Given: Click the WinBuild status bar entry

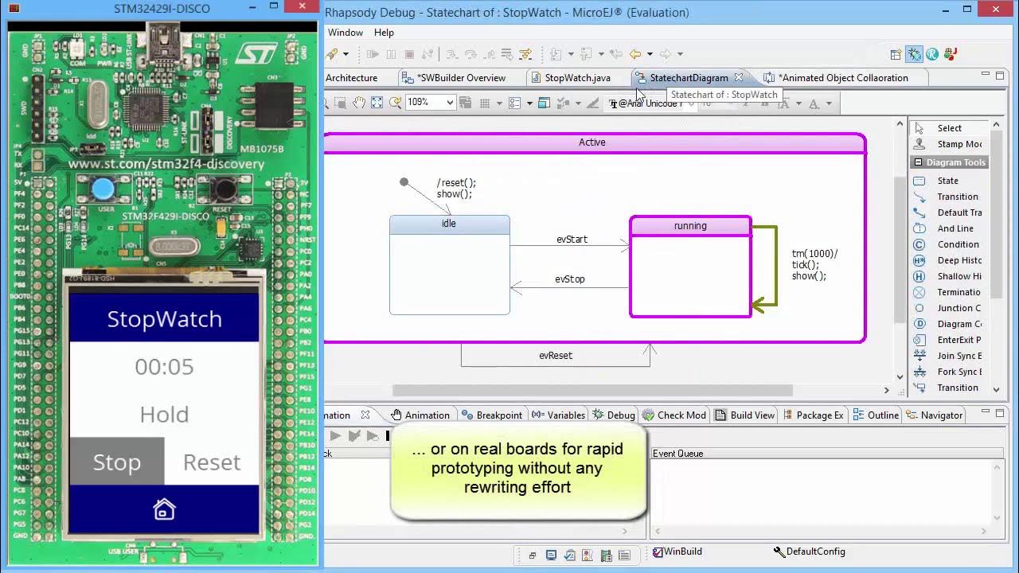Looking at the screenshot, I should 677,552.
